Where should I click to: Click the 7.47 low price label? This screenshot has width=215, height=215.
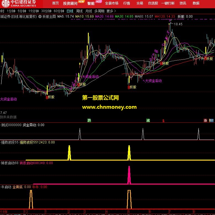pos(3,113)
